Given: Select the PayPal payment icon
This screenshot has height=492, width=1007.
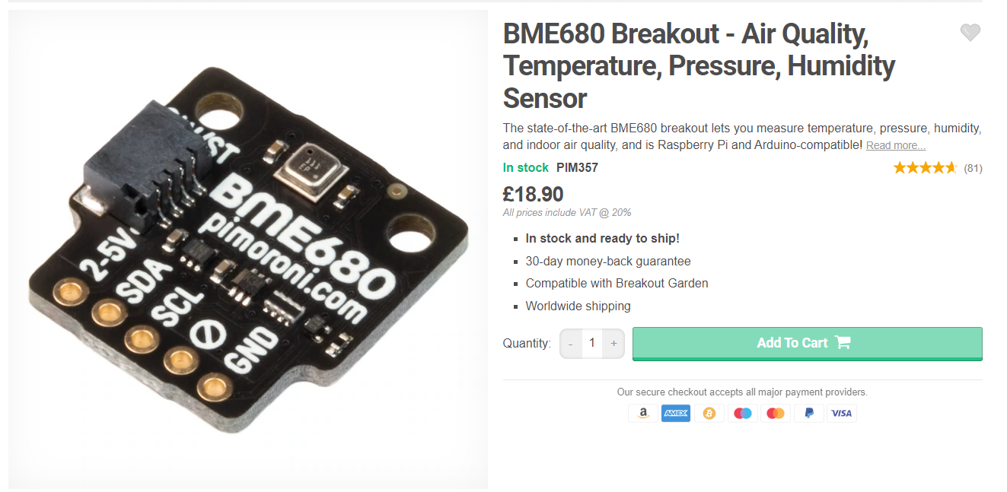Looking at the screenshot, I should (808, 413).
